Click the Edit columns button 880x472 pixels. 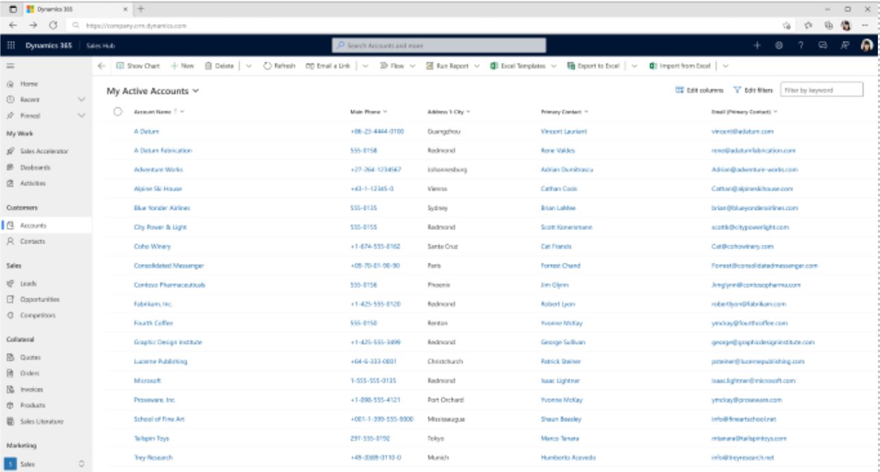click(x=699, y=90)
